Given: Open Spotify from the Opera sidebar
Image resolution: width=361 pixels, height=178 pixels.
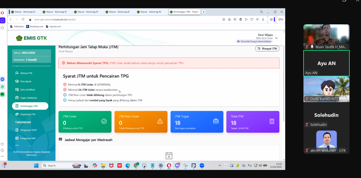Looking at the screenshot, I should tap(2, 94).
